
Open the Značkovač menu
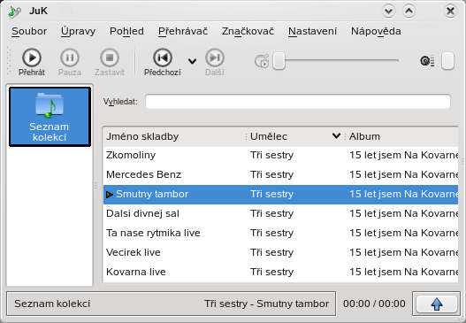coord(248,31)
